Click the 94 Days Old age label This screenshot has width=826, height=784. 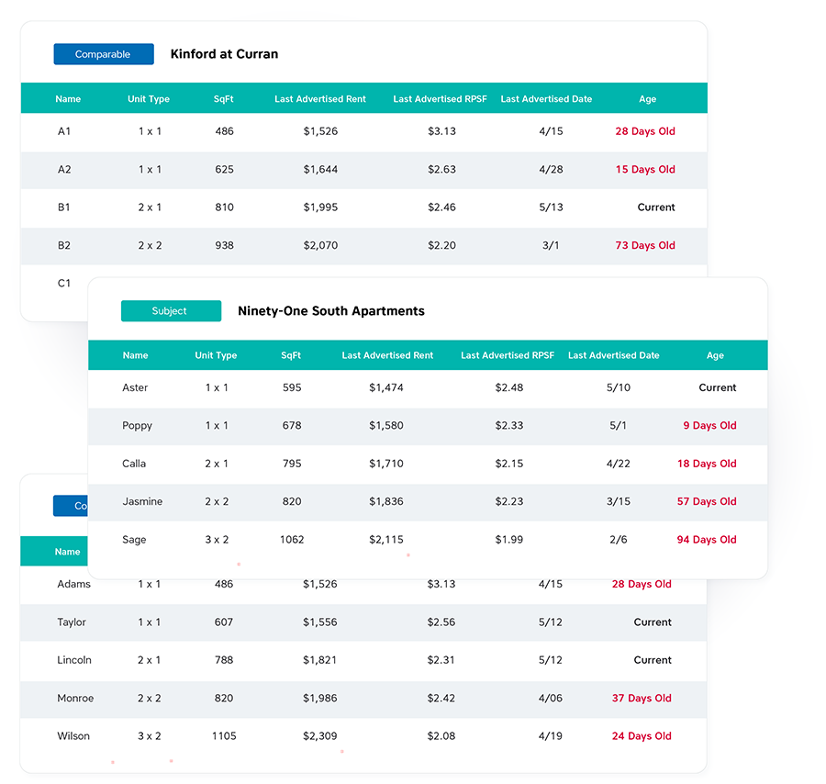pyautogui.click(x=707, y=540)
